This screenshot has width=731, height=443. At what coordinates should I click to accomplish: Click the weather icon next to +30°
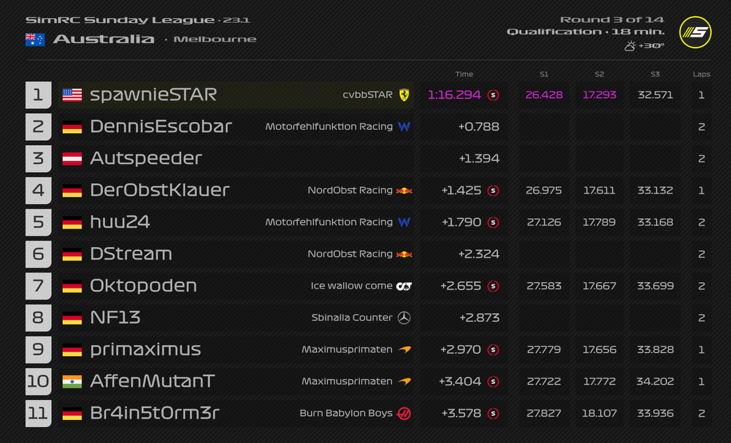pyautogui.click(x=630, y=46)
